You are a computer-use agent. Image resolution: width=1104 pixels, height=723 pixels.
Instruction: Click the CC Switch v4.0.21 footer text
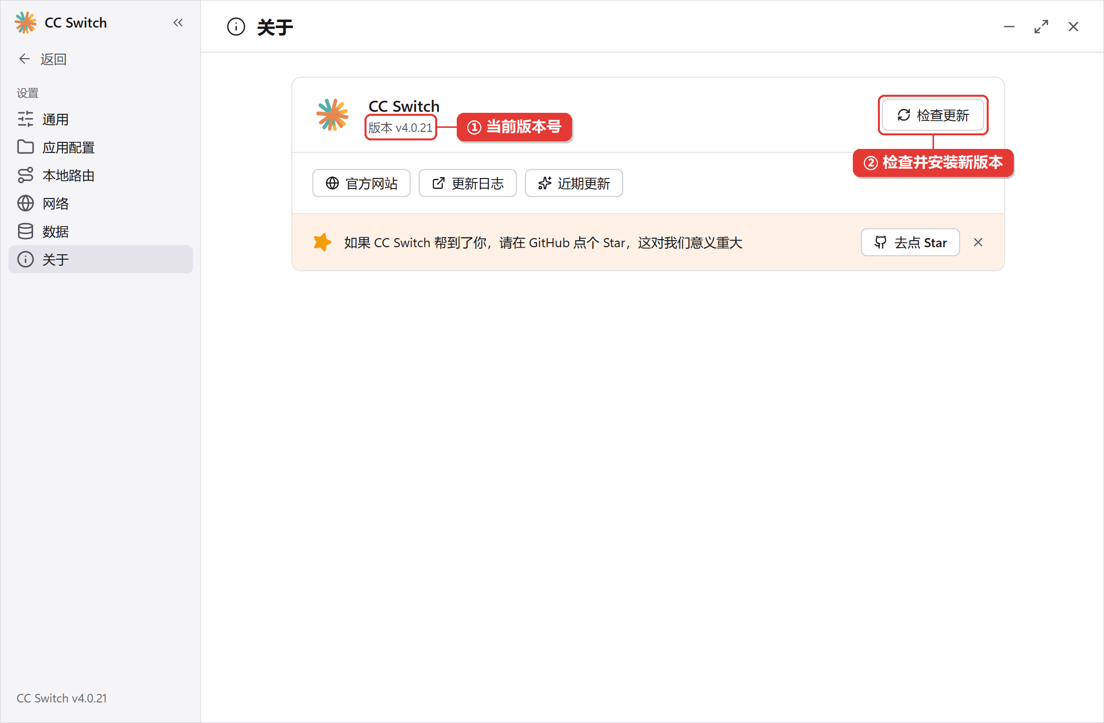point(62,698)
